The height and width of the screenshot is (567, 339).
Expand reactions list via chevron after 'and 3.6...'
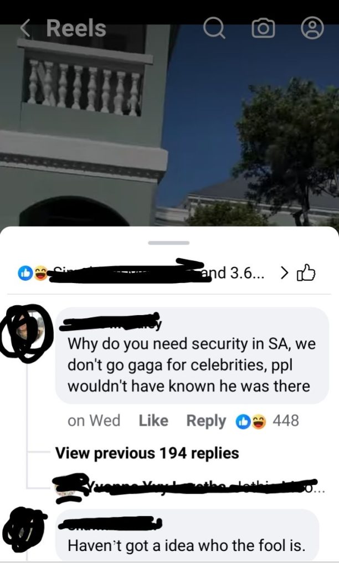coord(285,273)
